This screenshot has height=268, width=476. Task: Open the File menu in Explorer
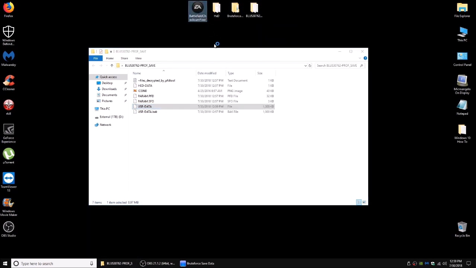pyautogui.click(x=96, y=58)
